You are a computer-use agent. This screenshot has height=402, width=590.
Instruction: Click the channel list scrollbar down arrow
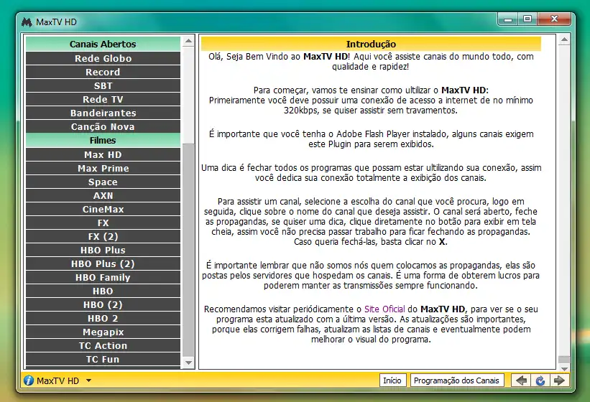tap(188, 363)
